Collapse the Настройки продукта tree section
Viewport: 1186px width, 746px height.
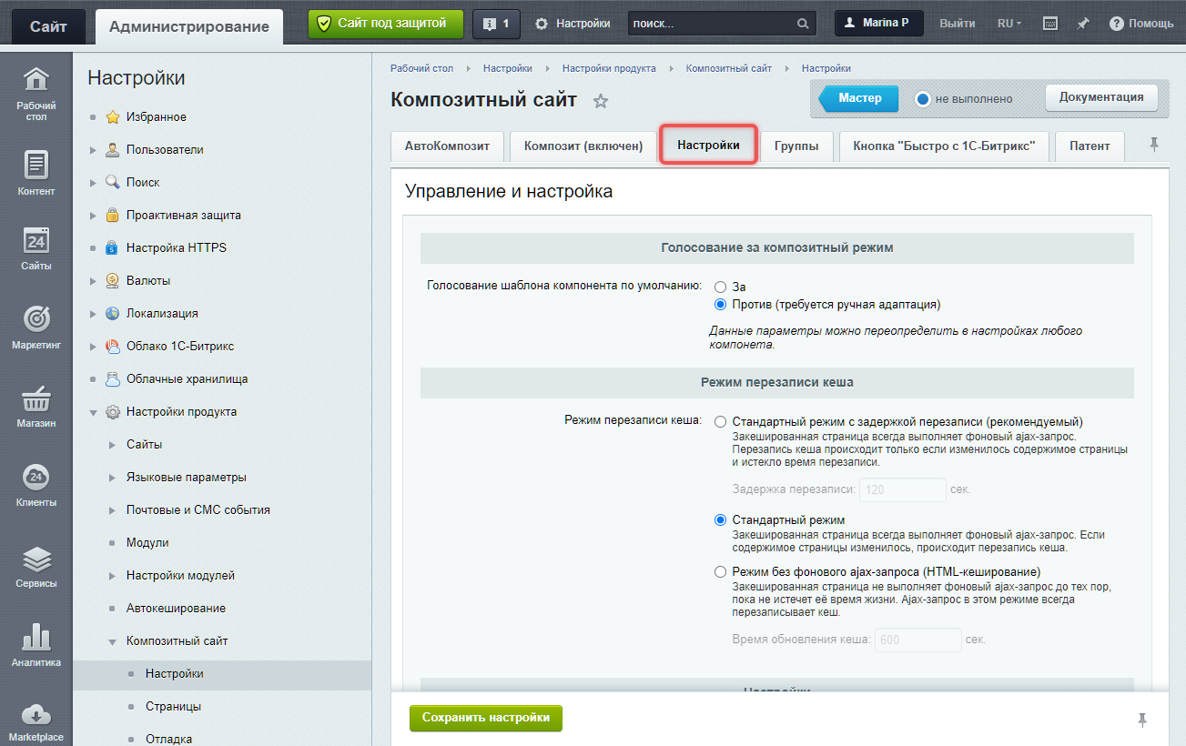coord(93,412)
